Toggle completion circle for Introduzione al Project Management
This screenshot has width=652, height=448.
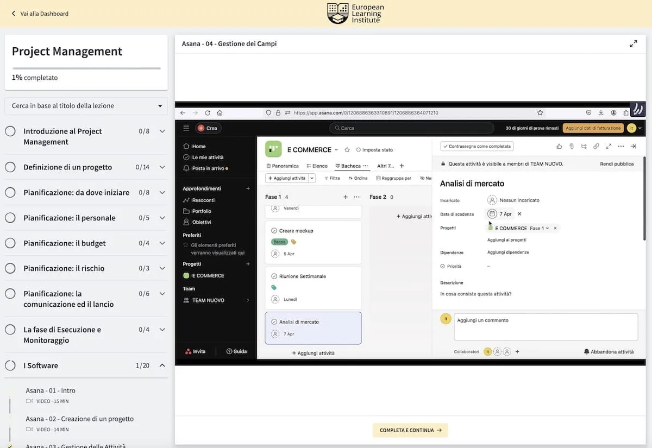coord(10,131)
